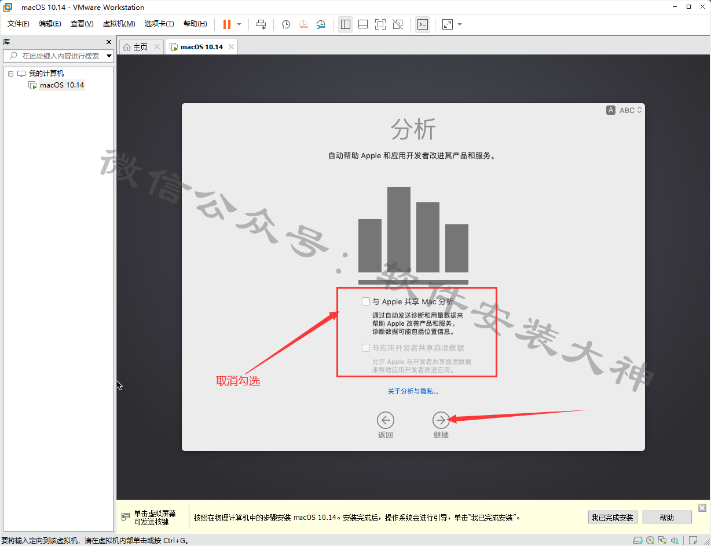Switch to the 主页 tab

click(x=140, y=47)
